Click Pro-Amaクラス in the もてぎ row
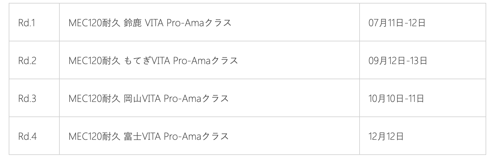Viewport: 492px width, 159px height. [x=206, y=61]
